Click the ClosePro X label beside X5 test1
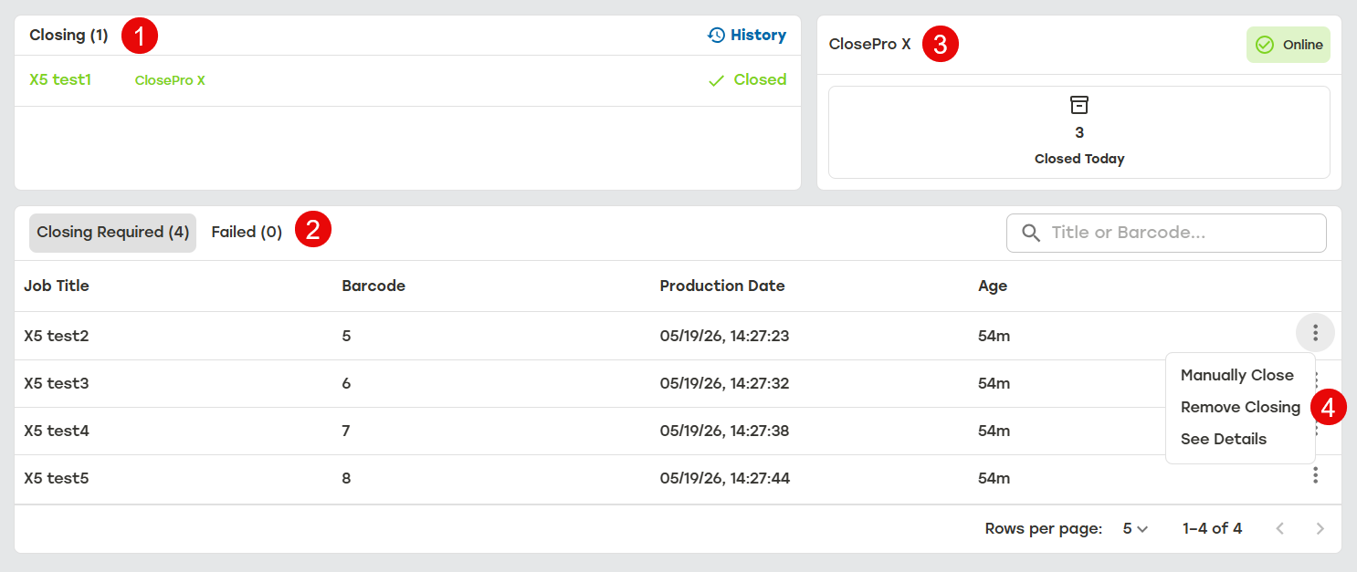Screen dimensions: 1357x572 (x=170, y=80)
